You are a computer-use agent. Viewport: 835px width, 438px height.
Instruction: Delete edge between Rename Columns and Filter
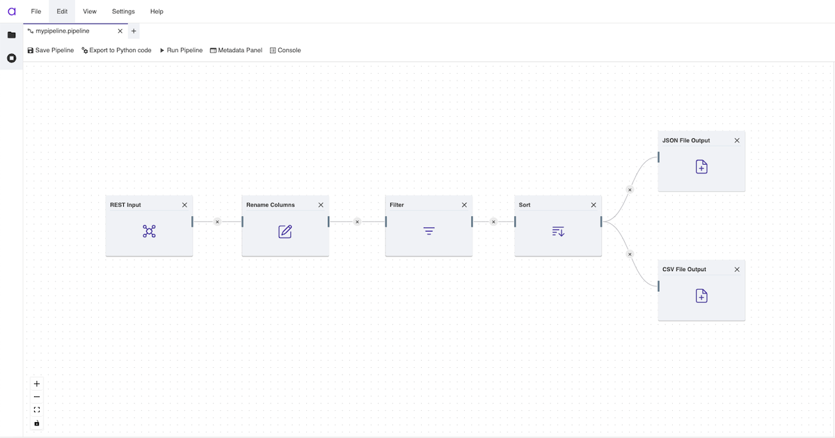(x=357, y=222)
